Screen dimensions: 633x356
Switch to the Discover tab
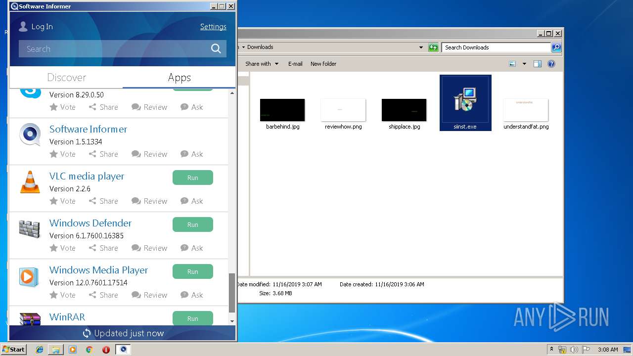click(66, 78)
